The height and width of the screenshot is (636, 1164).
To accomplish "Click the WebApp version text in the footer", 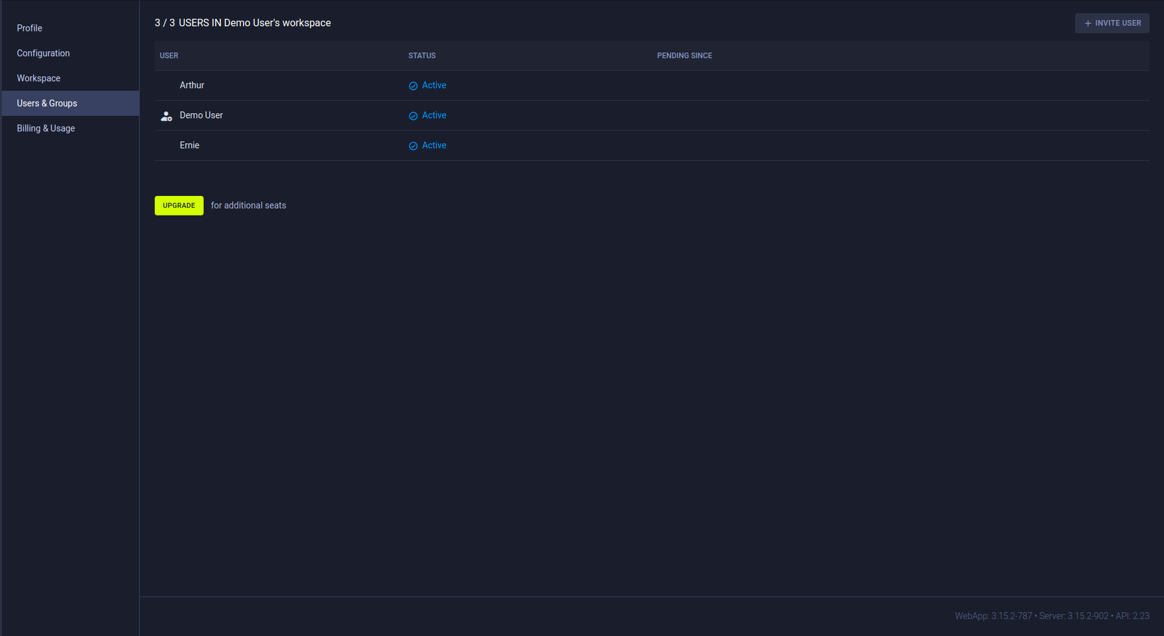I will 993,616.
